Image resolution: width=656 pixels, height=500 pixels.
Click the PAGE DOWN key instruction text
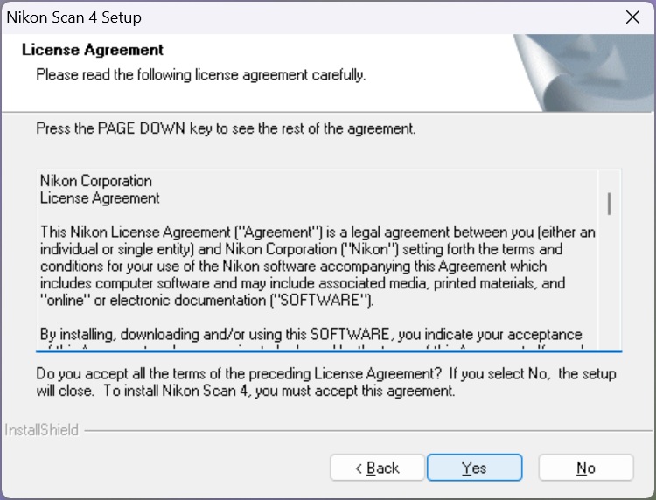tap(226, 128)
